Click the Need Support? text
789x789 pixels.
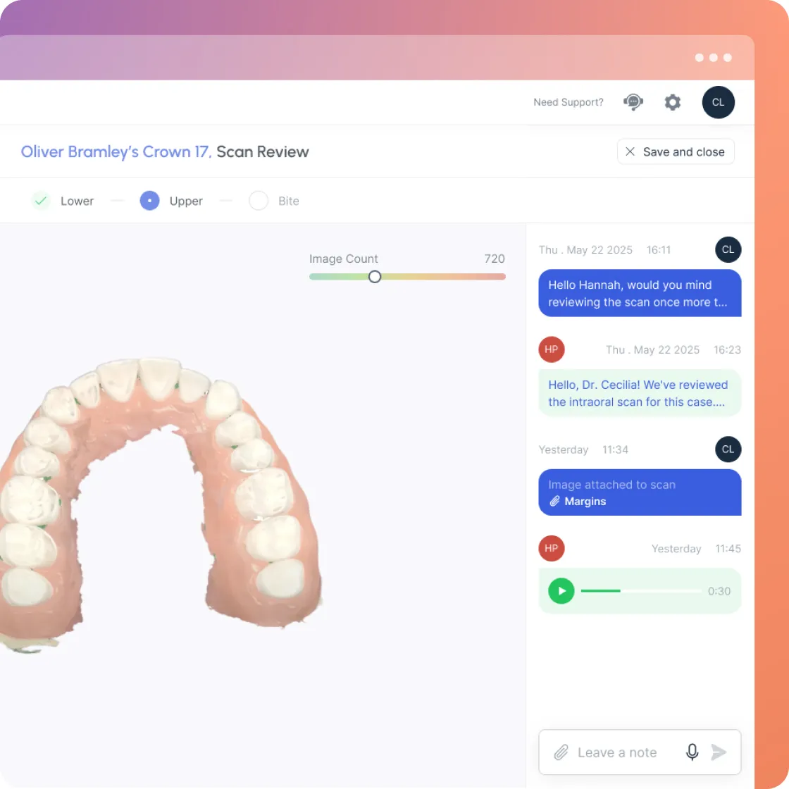(x=568, y=102)
